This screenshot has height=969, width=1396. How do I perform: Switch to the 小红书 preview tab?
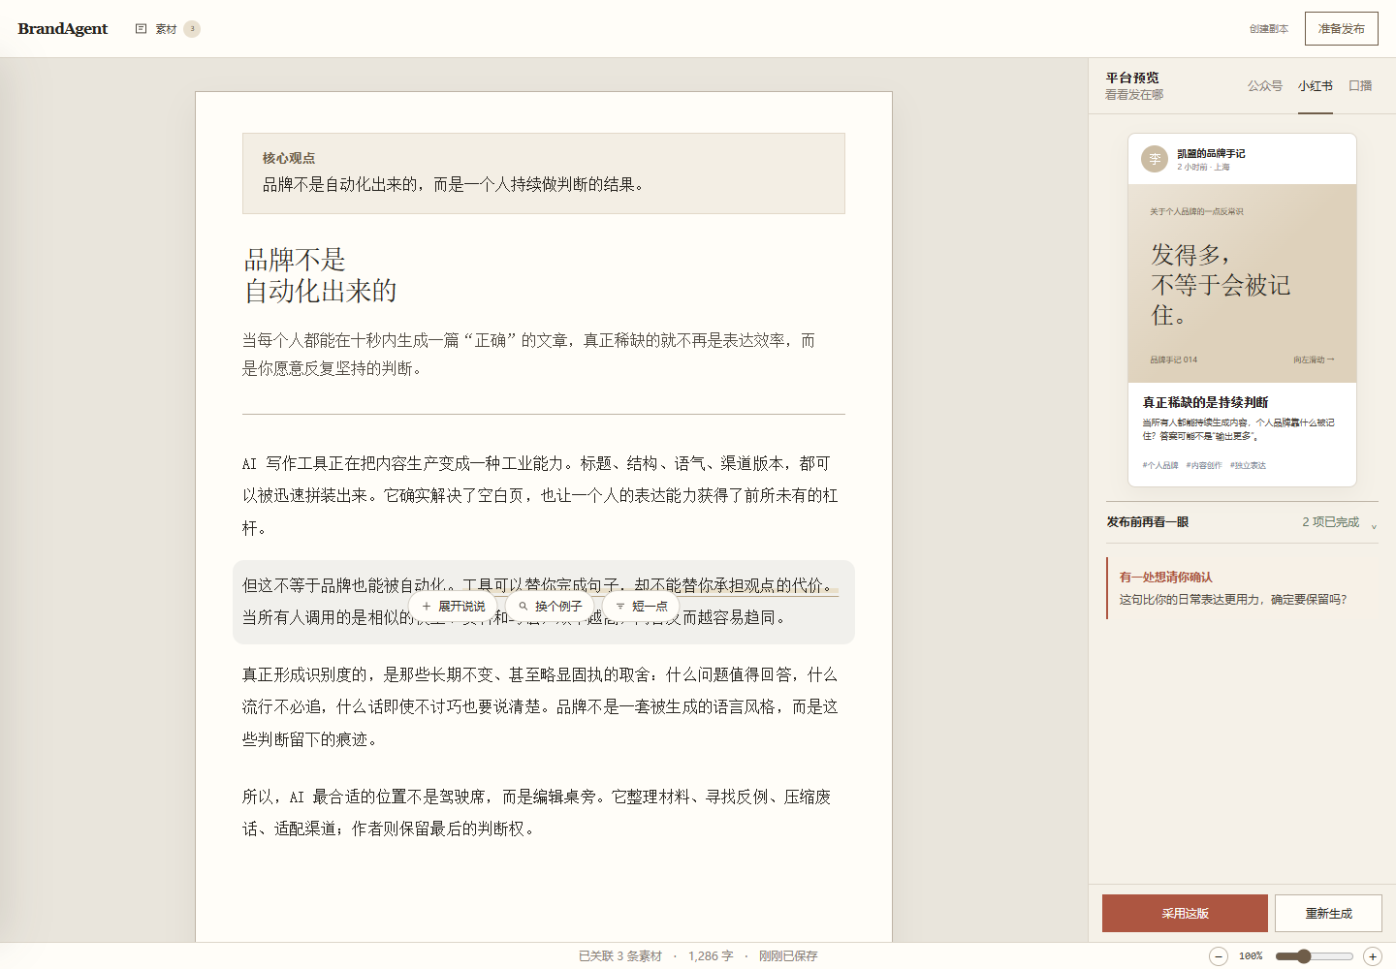click(1316, 86)
